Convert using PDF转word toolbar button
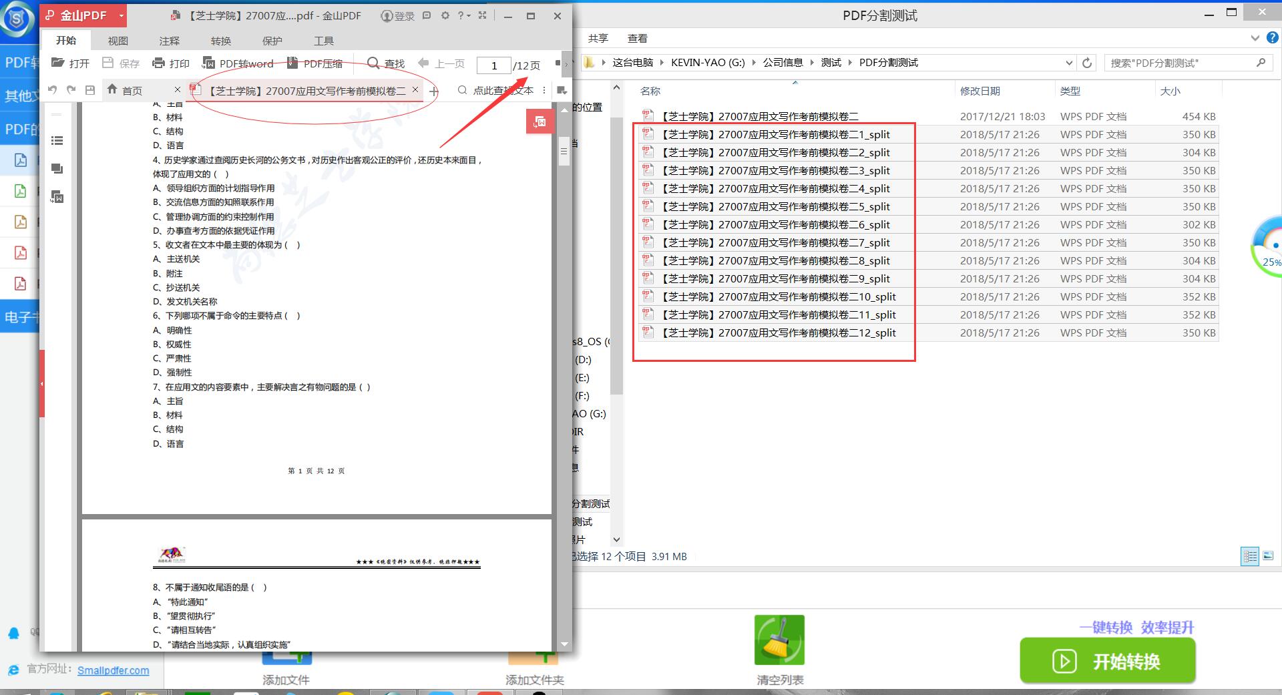The image size is (1282, 695). [x=238, y=63]
